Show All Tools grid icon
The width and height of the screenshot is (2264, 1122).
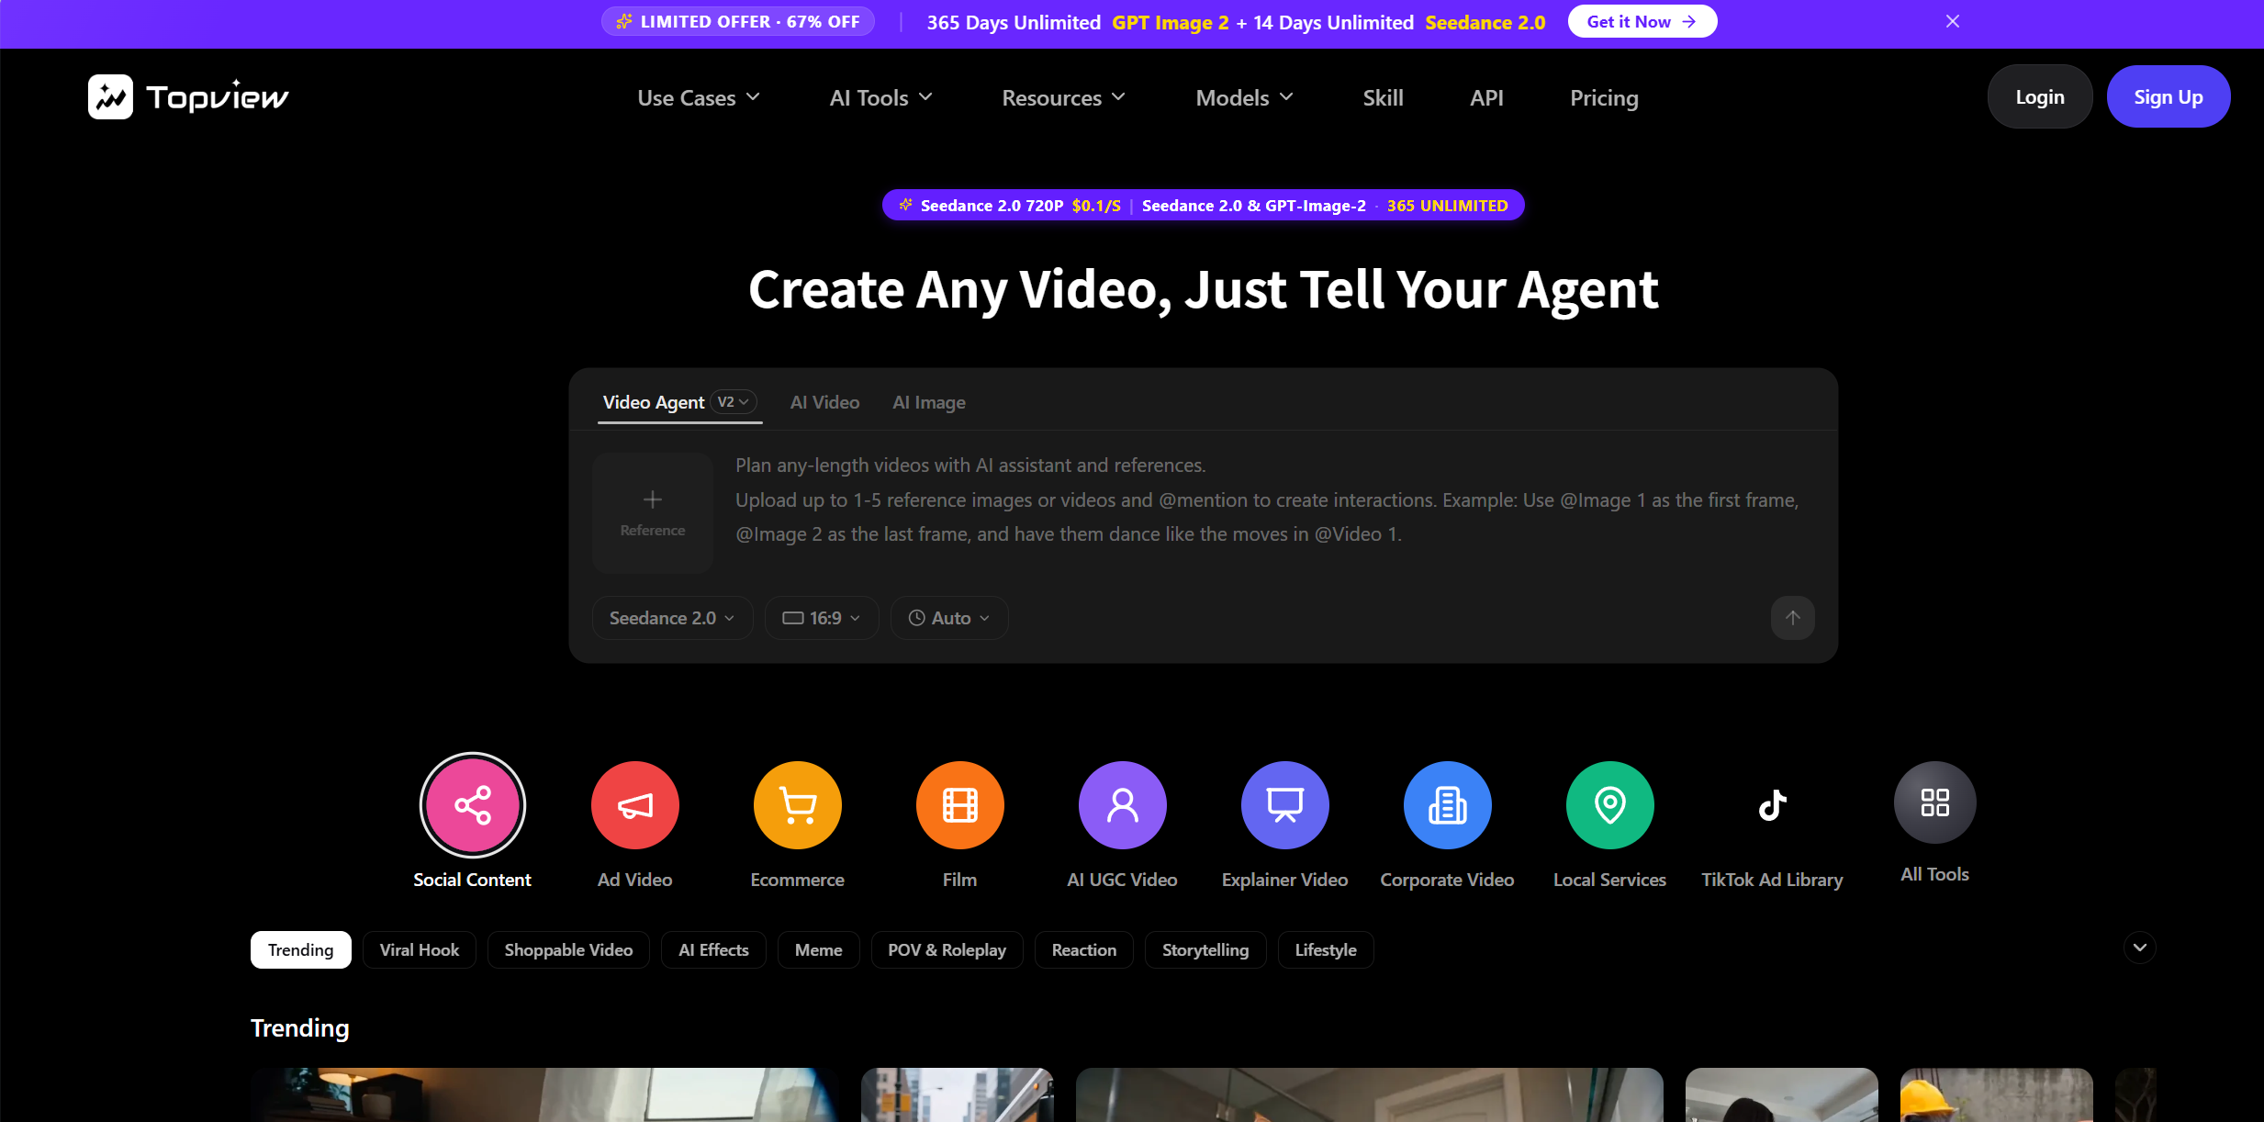coord(1935,802)
